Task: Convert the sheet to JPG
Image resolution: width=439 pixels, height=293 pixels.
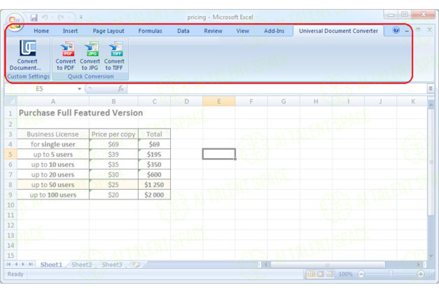Action: pyautogui.click(x=90, y=56)
